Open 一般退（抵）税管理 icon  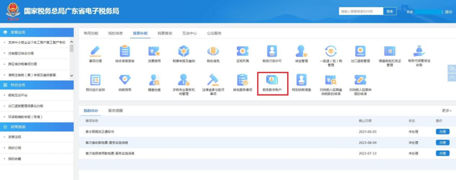(x=331, y=51)
